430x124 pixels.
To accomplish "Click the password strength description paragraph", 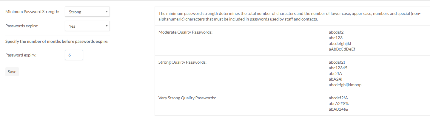I will (x=289, y=16).
